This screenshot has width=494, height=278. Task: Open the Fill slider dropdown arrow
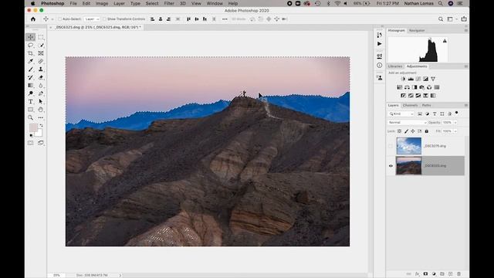[455, 131]
